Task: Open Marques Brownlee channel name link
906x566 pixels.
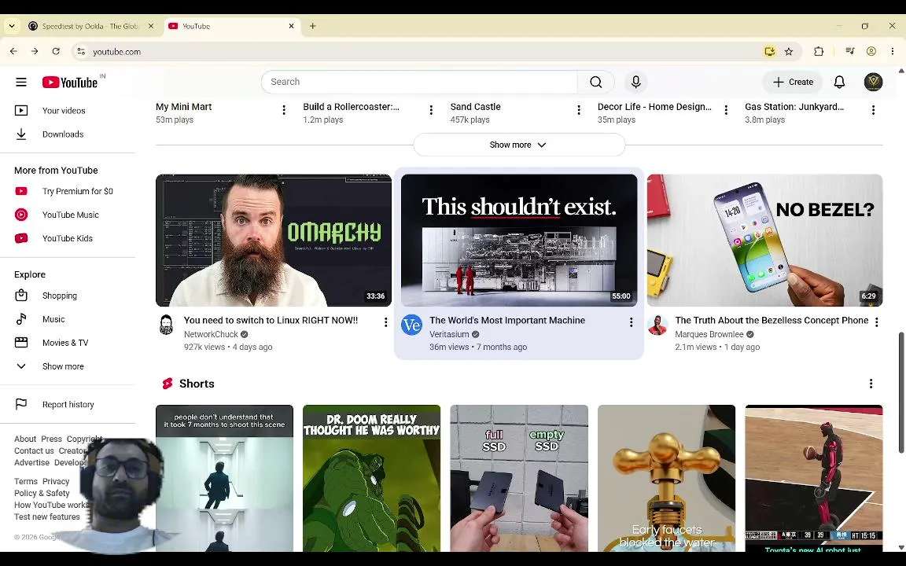Action: click(709, 334)
